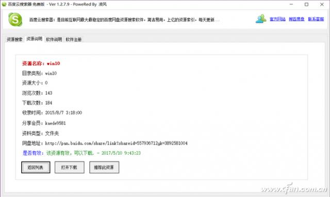This screenshot has width=330, height=197.
Task: Click the green resource validity status text
Action: [93, 153]
